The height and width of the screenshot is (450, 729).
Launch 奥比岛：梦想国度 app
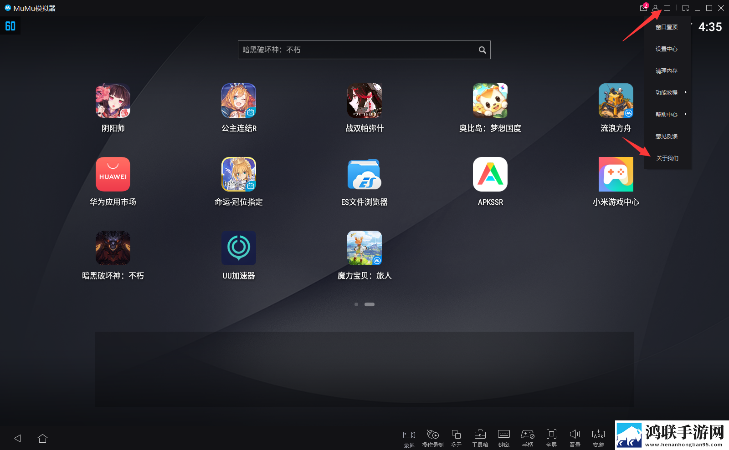tap(490, 101)
